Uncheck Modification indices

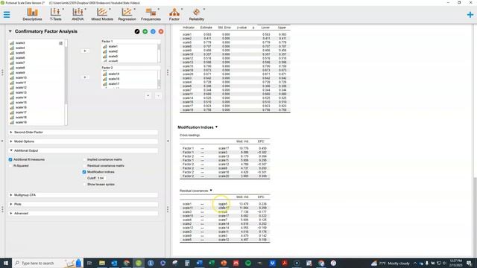(x=84, y=172)
